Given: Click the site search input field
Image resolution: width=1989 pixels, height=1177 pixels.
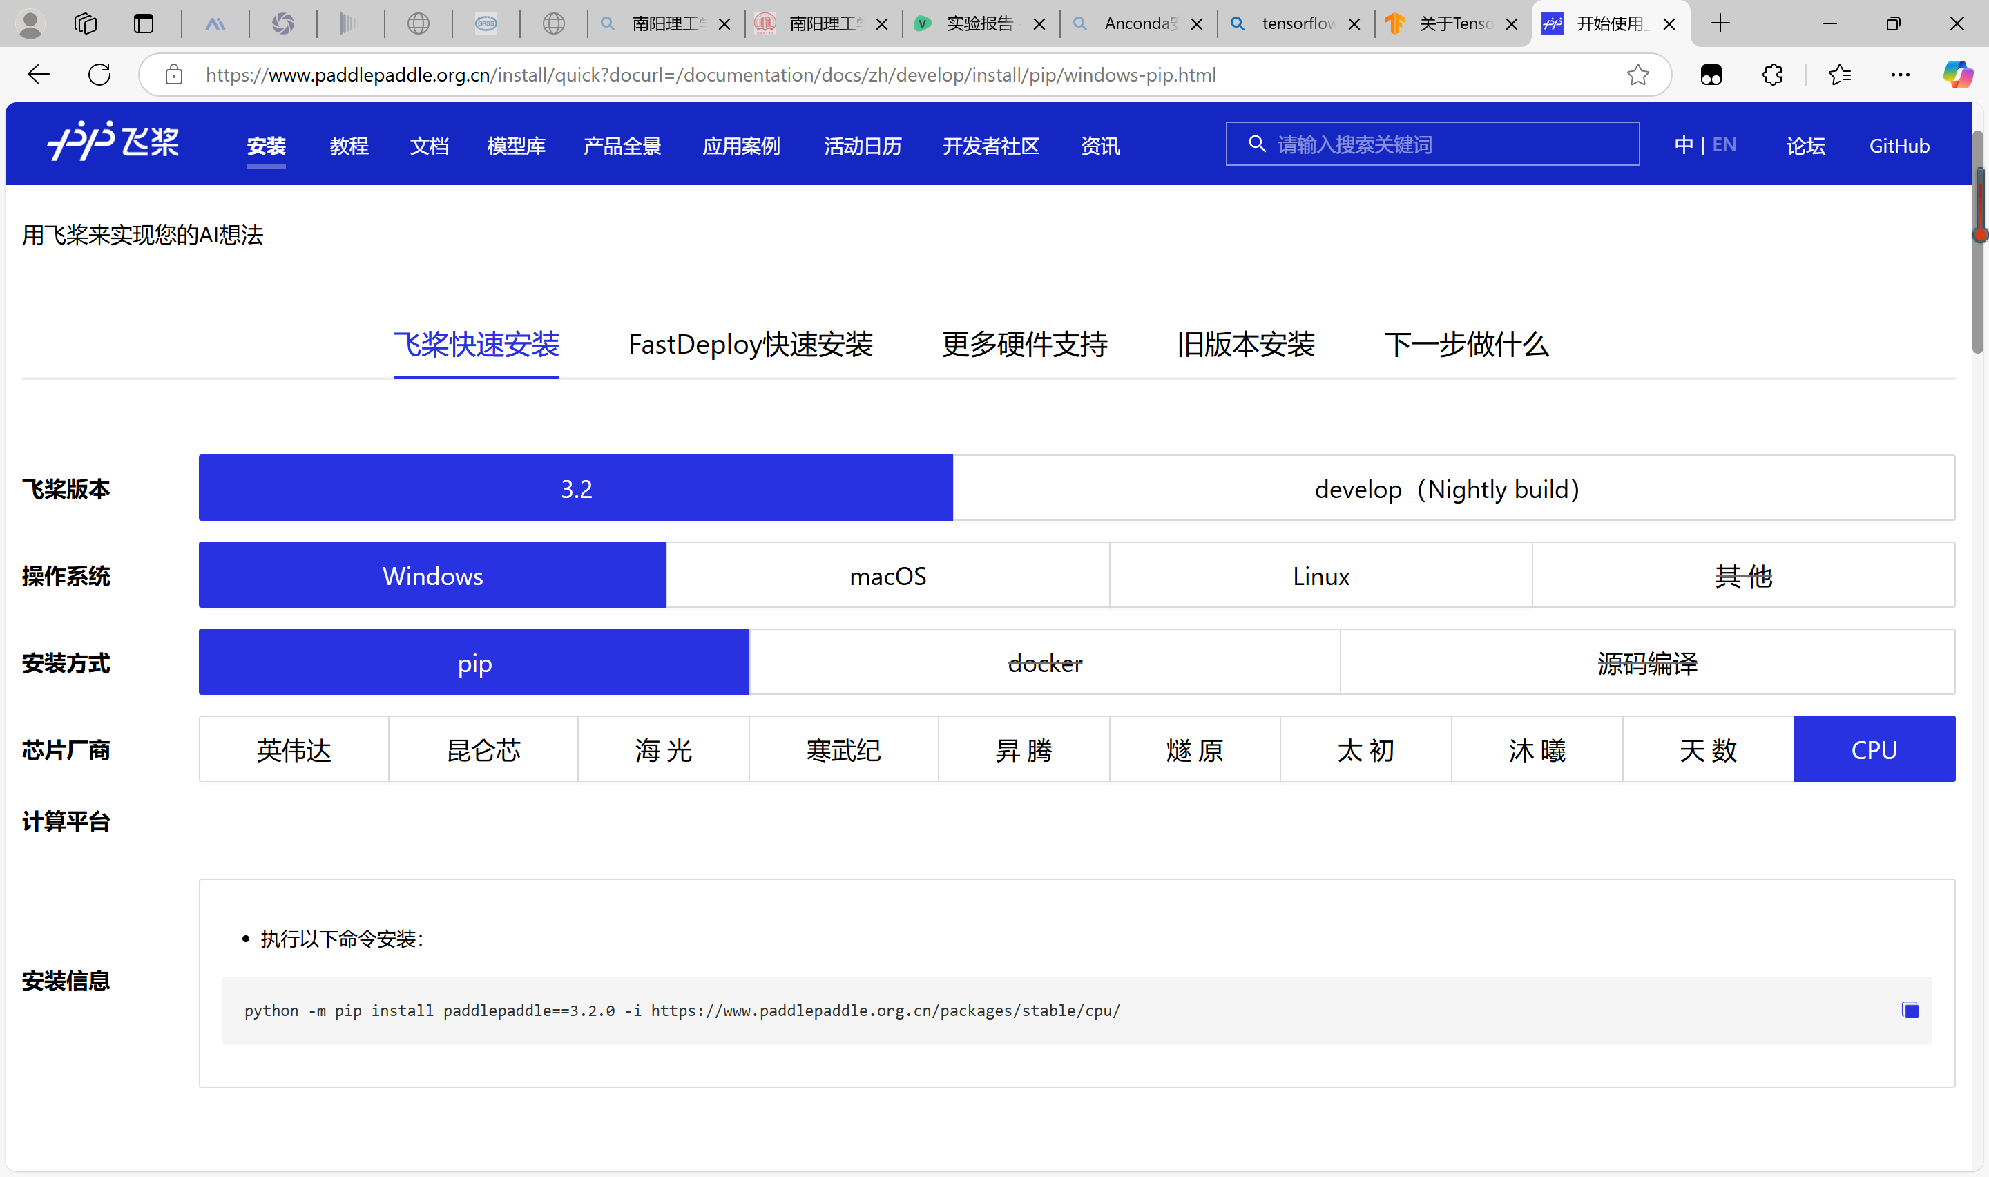Looking at the screenshot, I should point(1432,144).
